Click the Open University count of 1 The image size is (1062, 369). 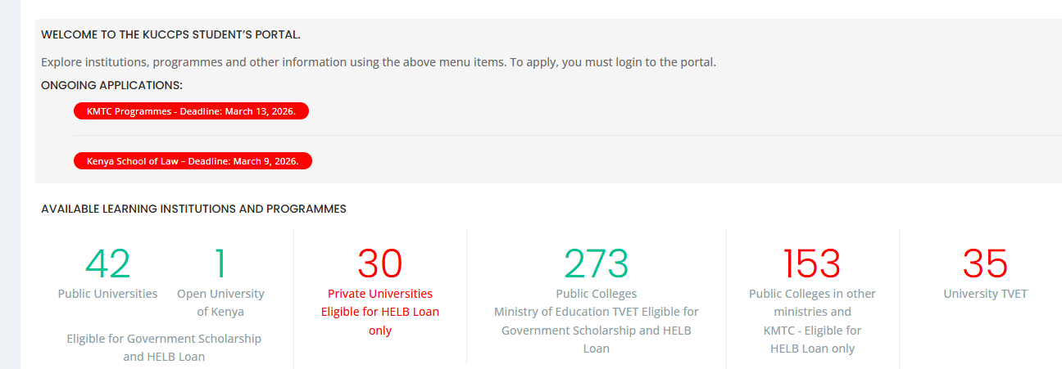[220, 263]
